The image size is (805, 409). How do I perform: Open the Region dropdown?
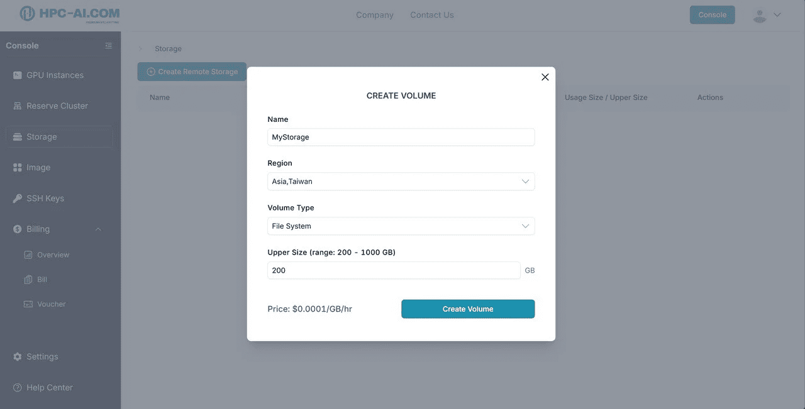(x=401, y=182)
